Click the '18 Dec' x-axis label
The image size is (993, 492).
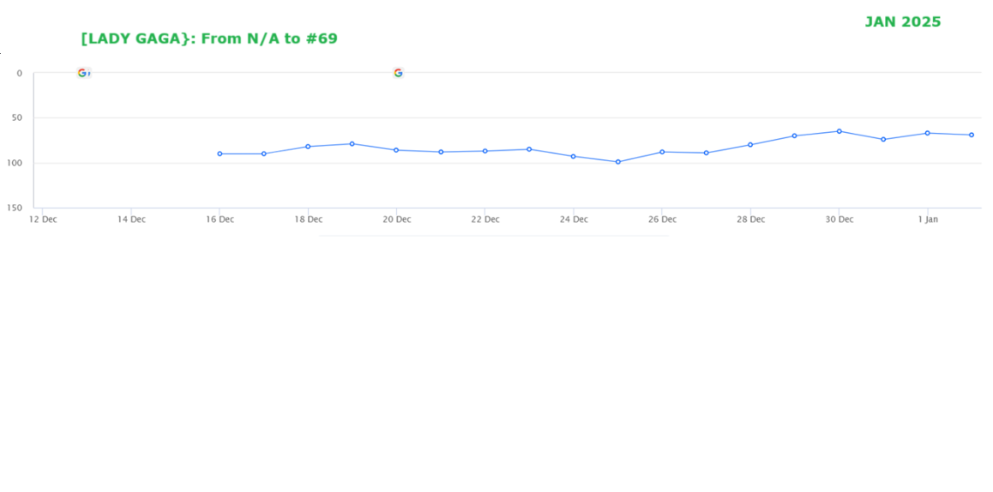pos(308,219)
